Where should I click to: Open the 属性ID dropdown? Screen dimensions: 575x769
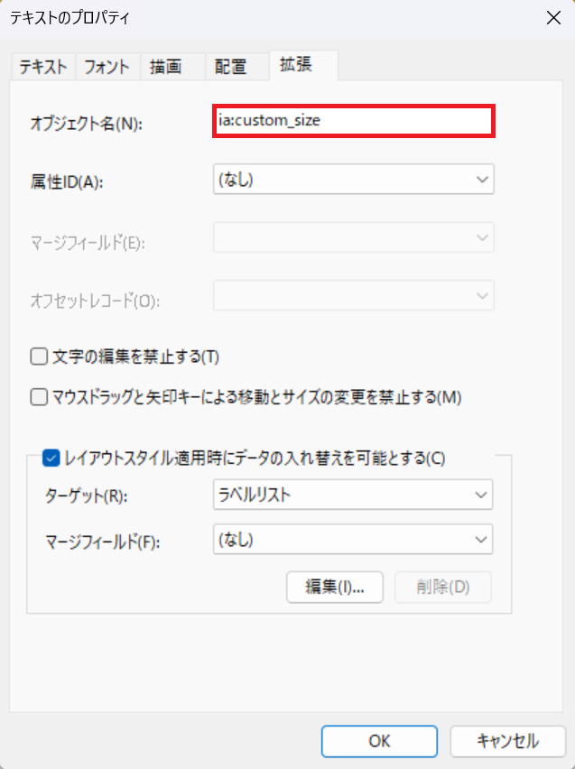point(353,180)
